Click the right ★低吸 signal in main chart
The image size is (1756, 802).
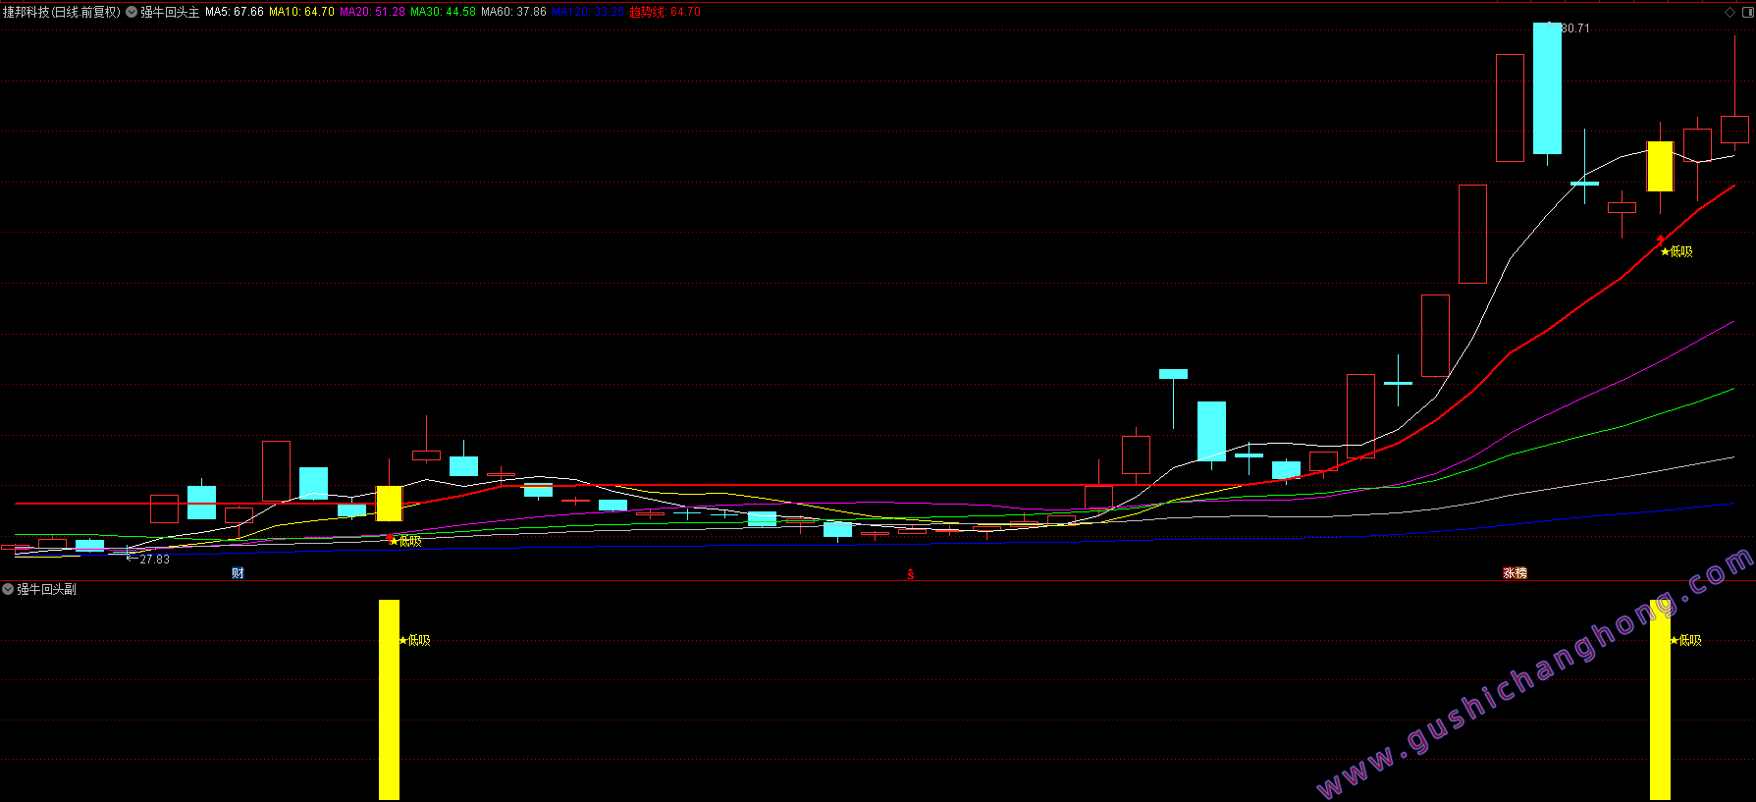[1676, 252]
